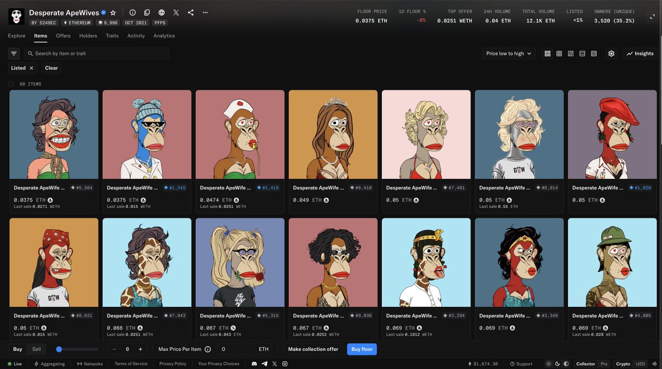Open the Analytics tab

pos(164,36)
